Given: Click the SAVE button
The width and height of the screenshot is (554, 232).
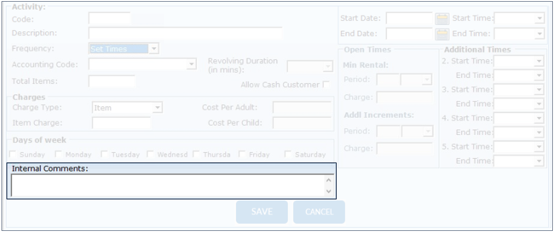Looking at the screenshot, I should point(262,212).
